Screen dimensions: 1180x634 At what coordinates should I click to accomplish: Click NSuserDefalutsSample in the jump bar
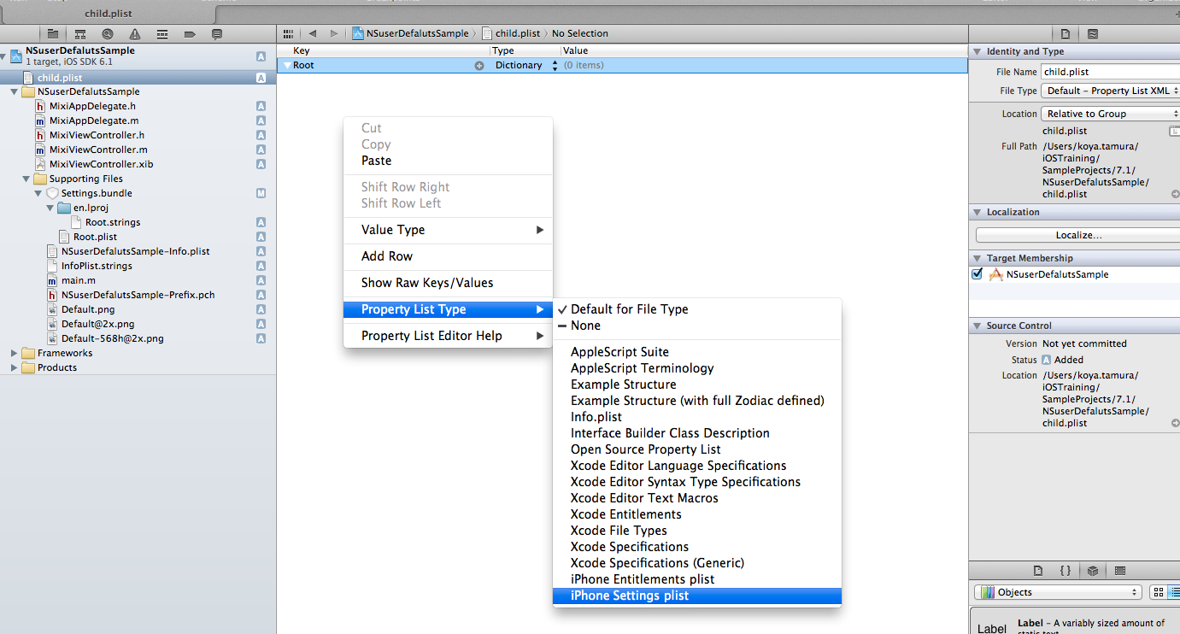pyautogui.click(x=411, y=33)
